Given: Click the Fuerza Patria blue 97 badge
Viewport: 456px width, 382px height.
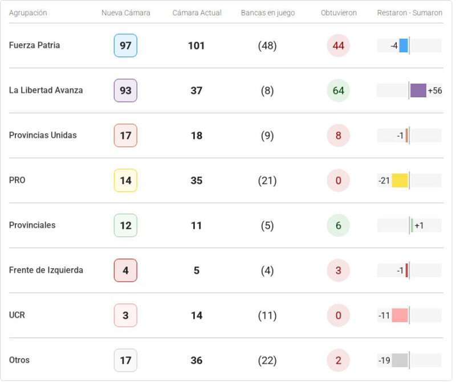Looking at the screenshot, I should pos(125,46).
